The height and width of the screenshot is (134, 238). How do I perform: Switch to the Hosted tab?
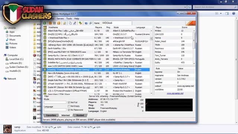tap(80, 115)
